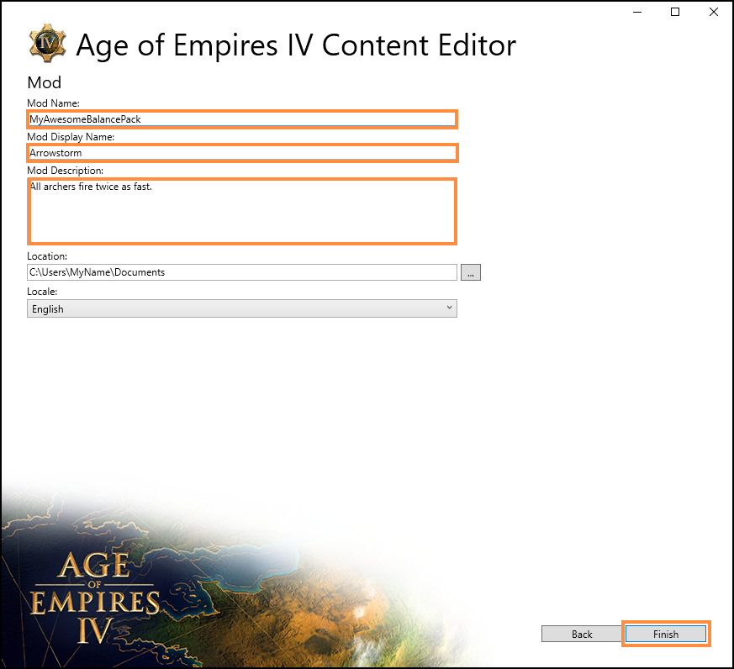
Task: Click the Mod Display Name label
Action: pyautogui.click(x=71, y=137)
